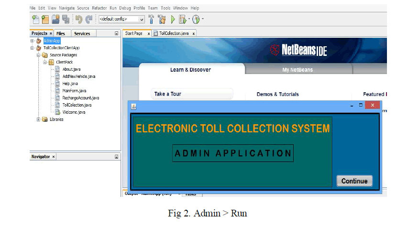The width and height of the screenshot is (419, 226).
Task: Open the Refactor menu
Action: (x=99, y=8)
